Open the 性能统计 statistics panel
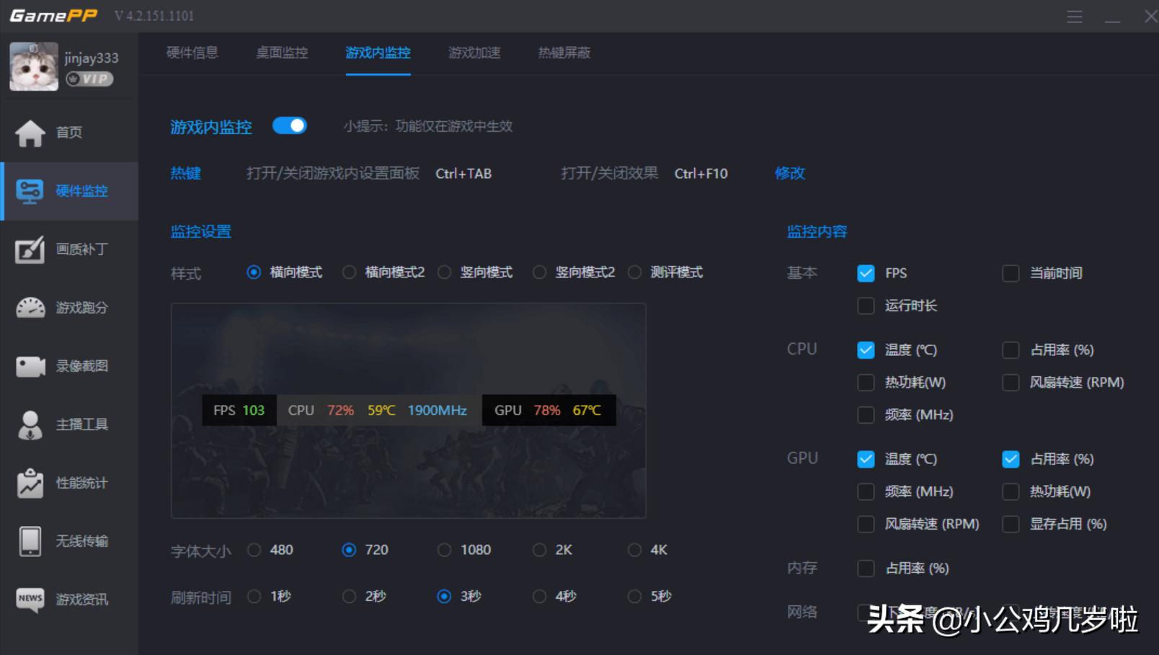The height and width of the screenshot is (655, 1159). point(68,483)
